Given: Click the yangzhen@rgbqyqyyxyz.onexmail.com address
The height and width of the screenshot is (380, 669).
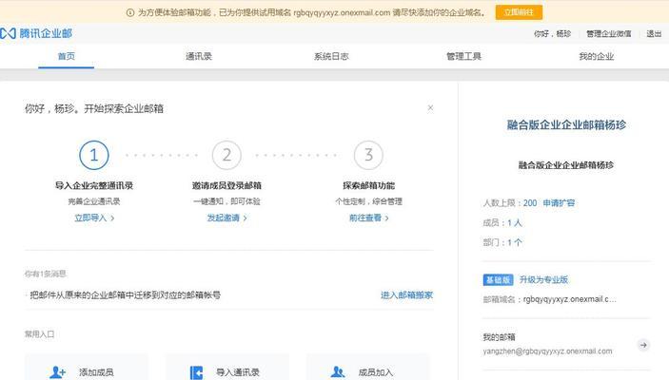Looking at the screenshot, I should (x=547, y=351).
